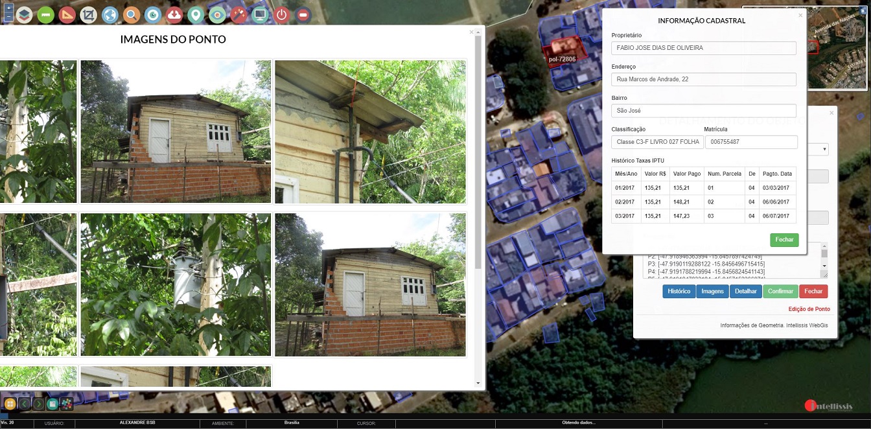The height and width of the screenshot is (429, 871).
Task: Open the layers stack tool
Action: coord(25,14)
